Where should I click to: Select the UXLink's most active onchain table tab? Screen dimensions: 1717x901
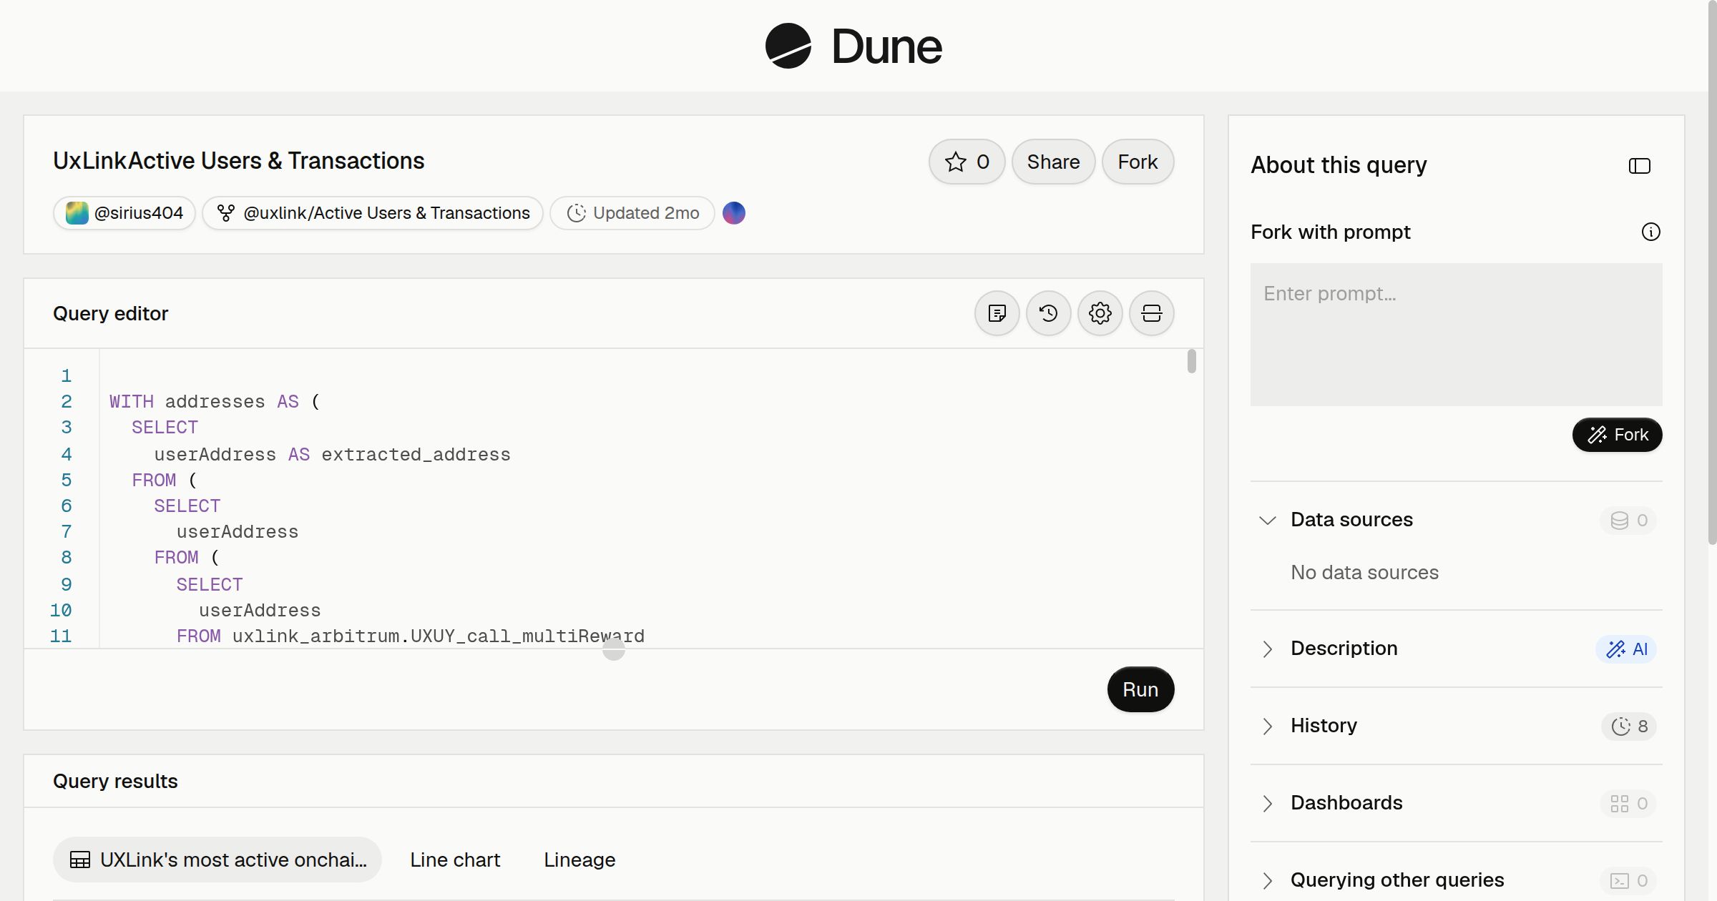(217, 860)
